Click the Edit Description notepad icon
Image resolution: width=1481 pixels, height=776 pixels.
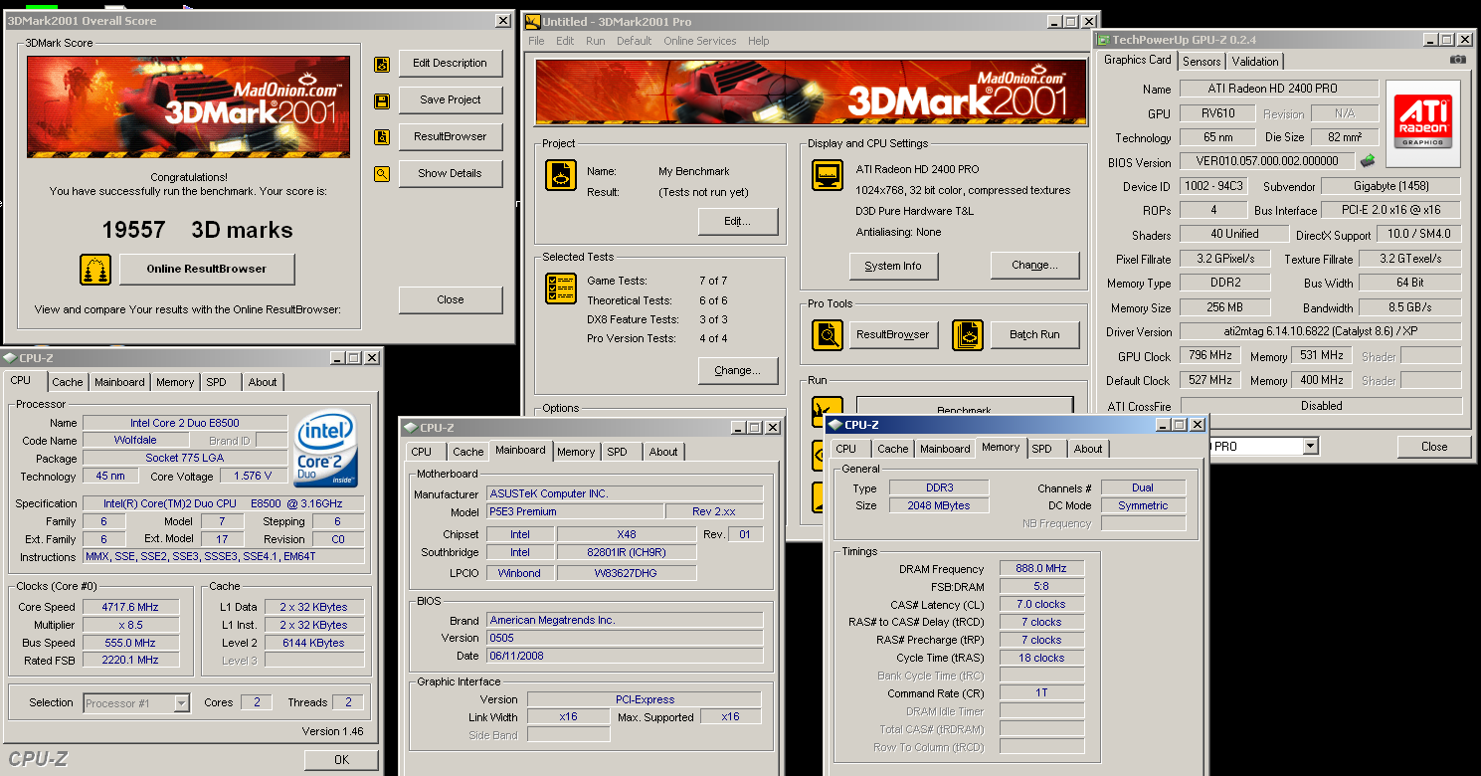(382, 65)
